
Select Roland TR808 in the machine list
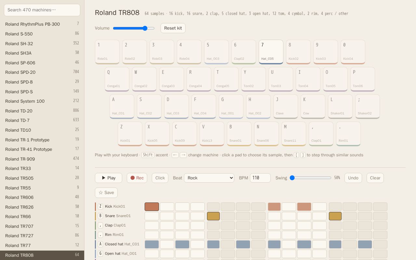click(x=42, y=255)
